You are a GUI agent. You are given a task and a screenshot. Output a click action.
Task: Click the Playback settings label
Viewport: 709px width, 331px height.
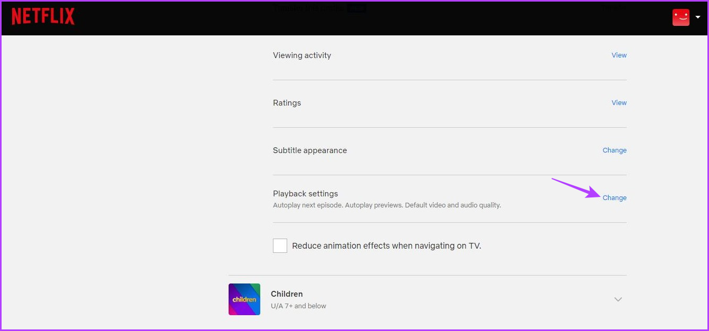[x=305, y=194]
